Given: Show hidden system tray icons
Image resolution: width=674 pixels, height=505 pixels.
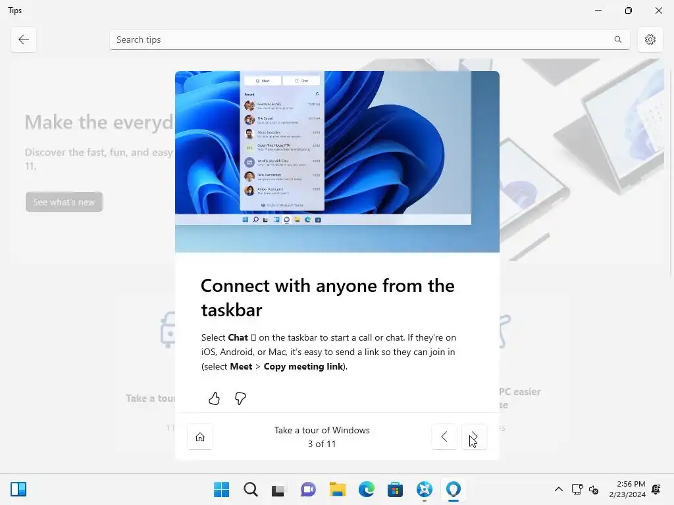Looking at the screenshot, I should (x=558, y=489).
